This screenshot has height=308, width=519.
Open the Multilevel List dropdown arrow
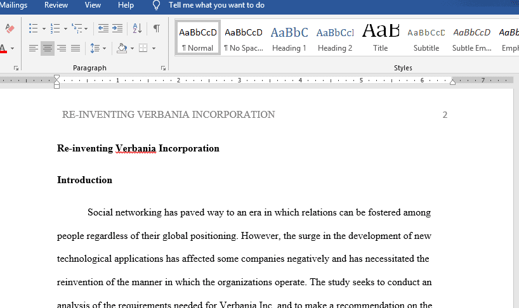pos(86,29)
